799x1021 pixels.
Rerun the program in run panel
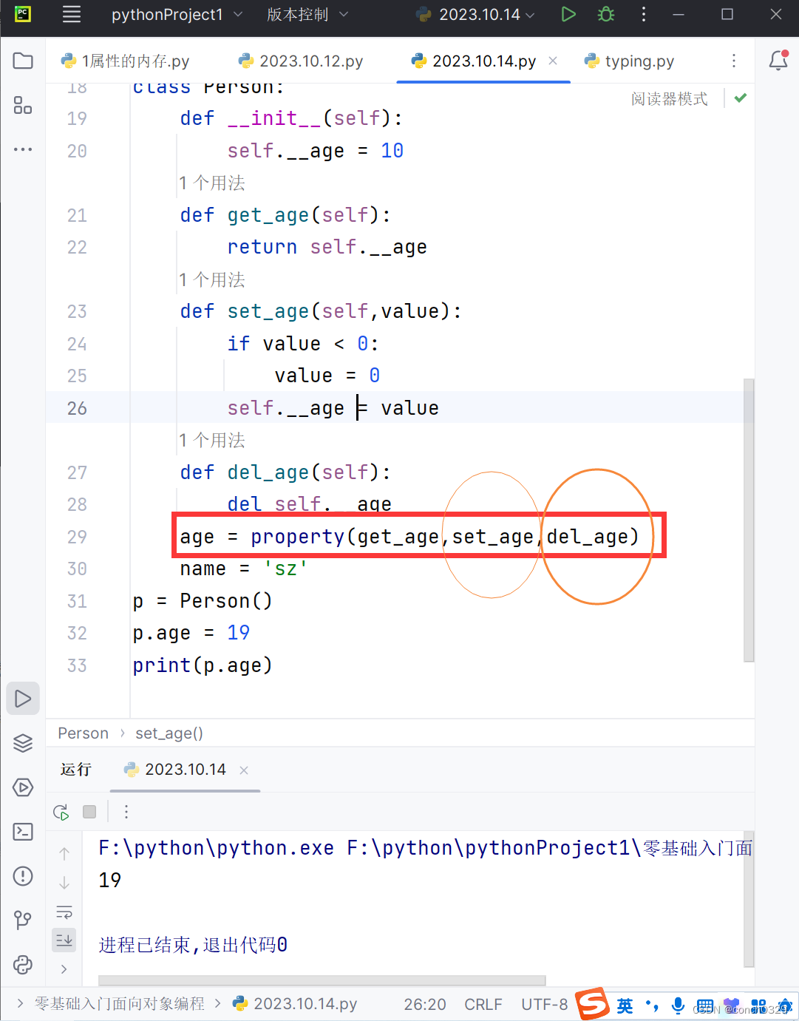pyautogui.click(x=61, y=812)
